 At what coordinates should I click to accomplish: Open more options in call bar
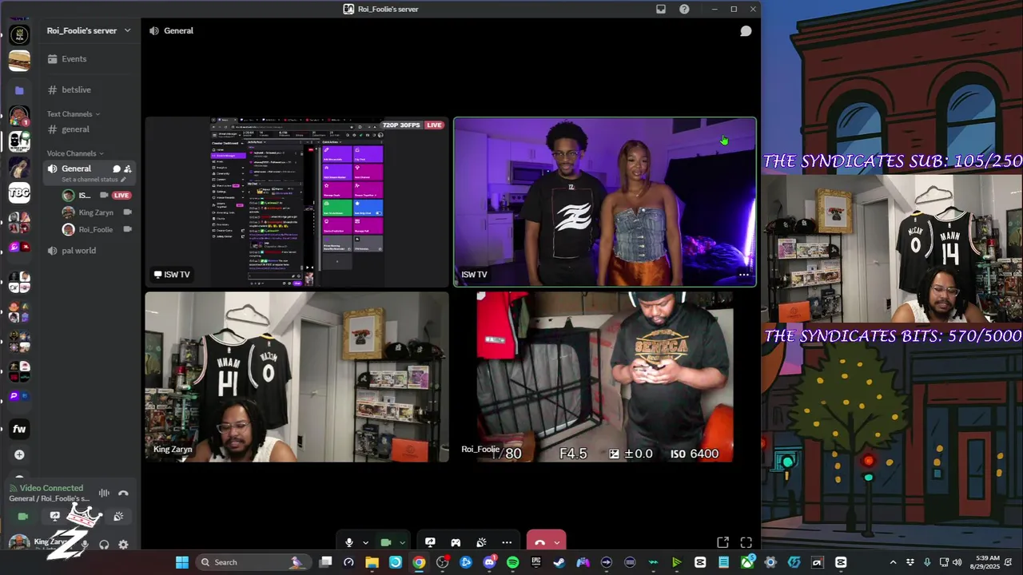pyautogui.click(x=507, y=543)
